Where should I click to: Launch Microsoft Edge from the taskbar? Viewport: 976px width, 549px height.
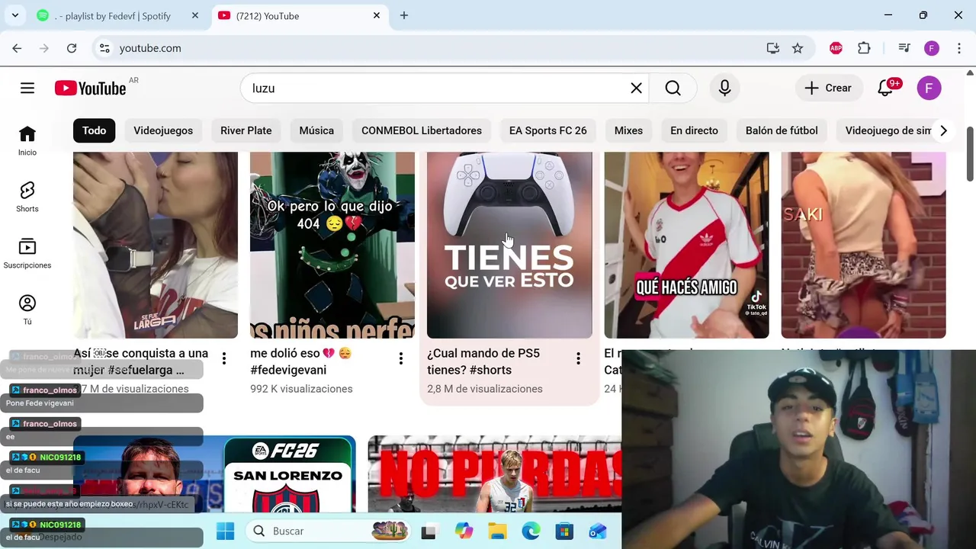click(531, 531)
